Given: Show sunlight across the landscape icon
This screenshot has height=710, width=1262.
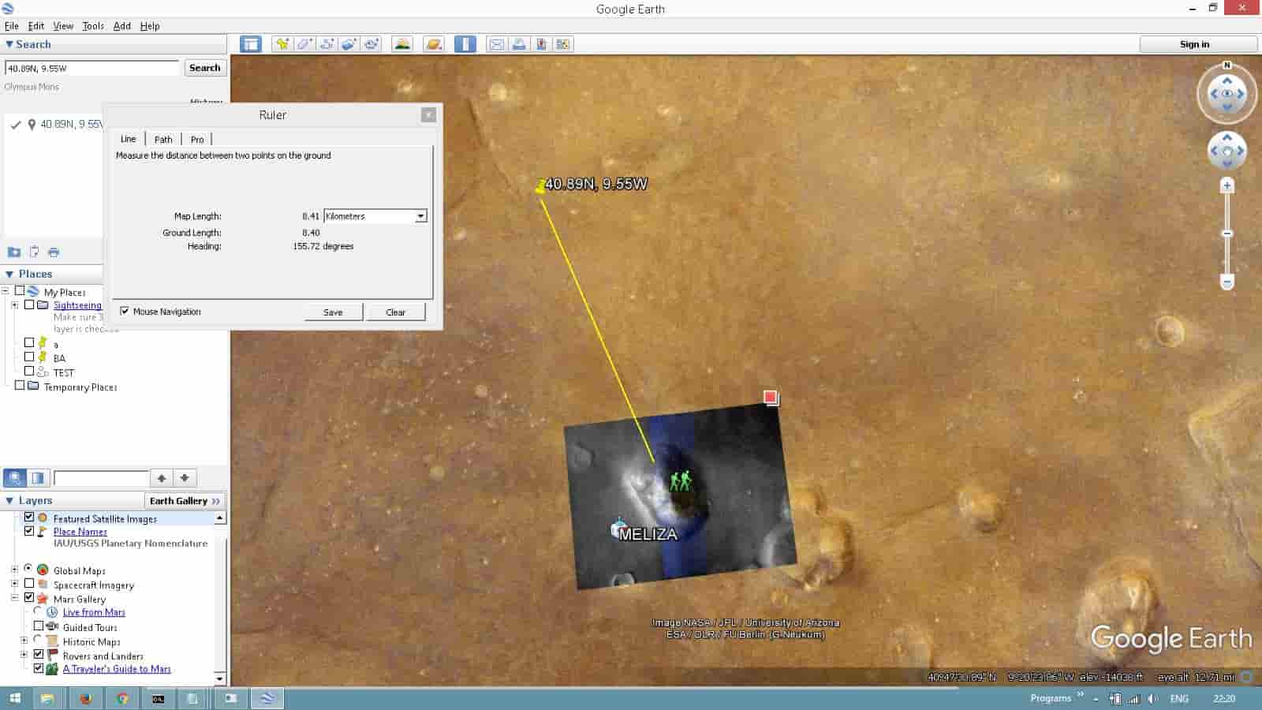Looking at the screenshot, I should click(x=402, y=44).
